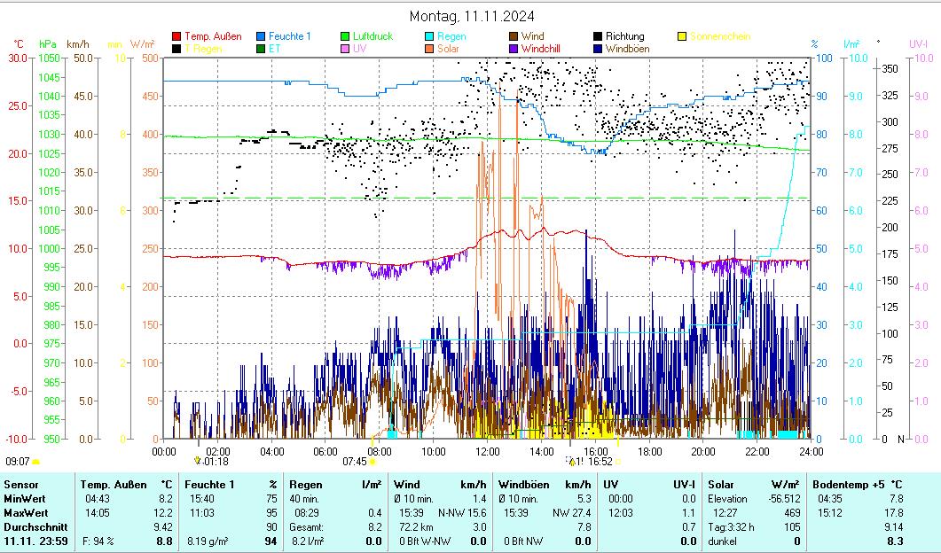This screenshot has width=941, height=553.
Task: Click the dark green ET legend square
Action: pos(262,49)
